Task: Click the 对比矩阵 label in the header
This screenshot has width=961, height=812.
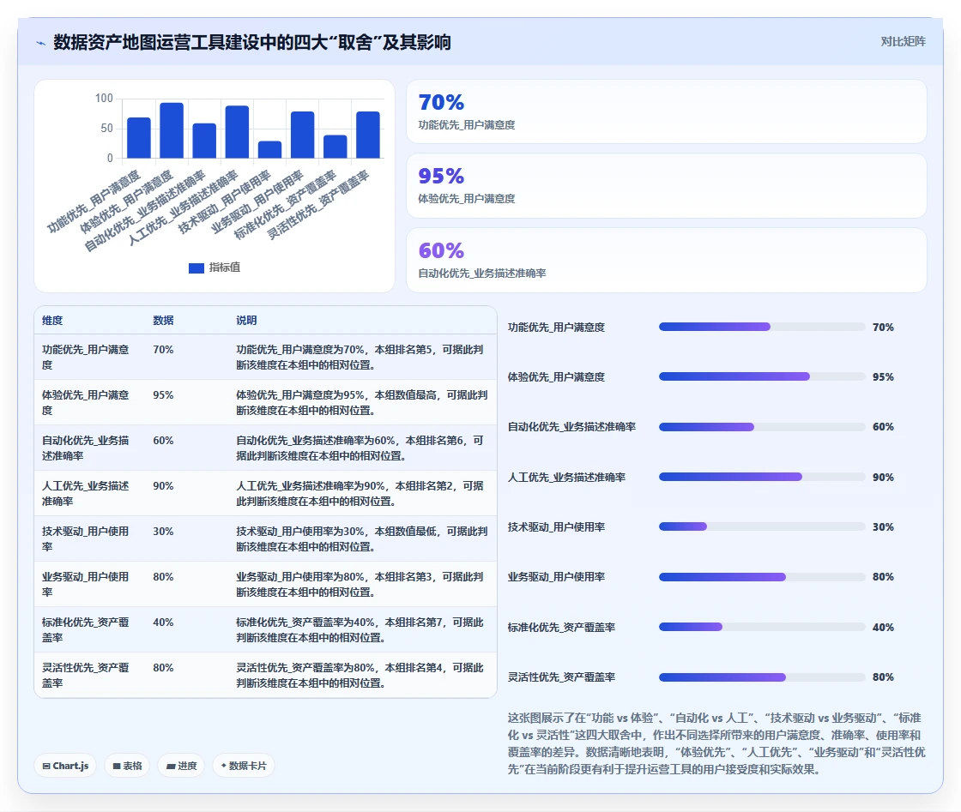Action: coord(903,42)
